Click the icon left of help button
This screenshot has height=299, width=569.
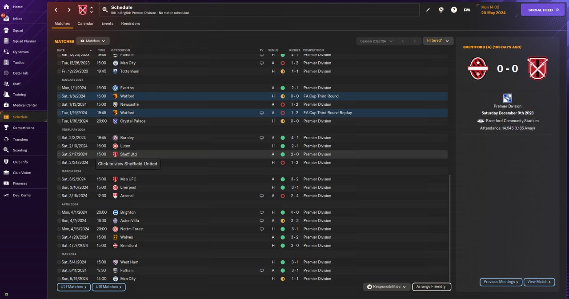(x=441, y=10)
